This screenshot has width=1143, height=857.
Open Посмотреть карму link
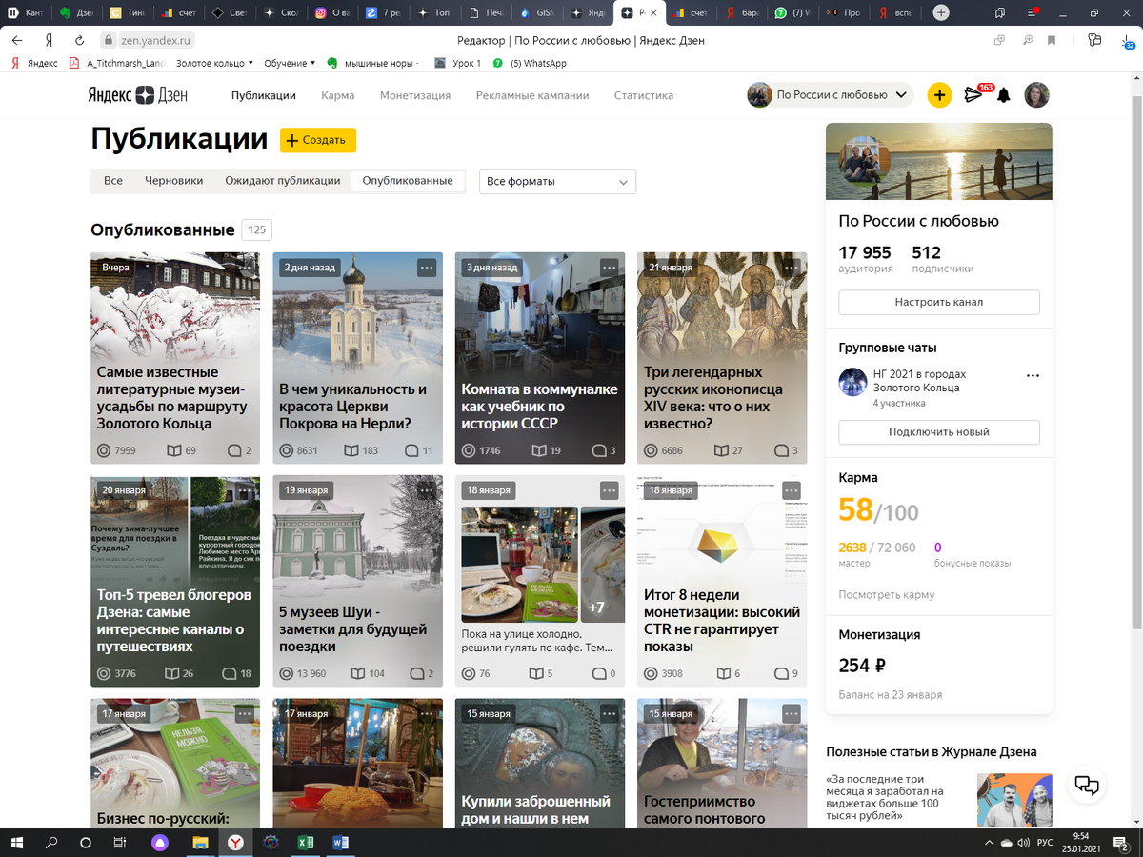(x=887, y=594)
